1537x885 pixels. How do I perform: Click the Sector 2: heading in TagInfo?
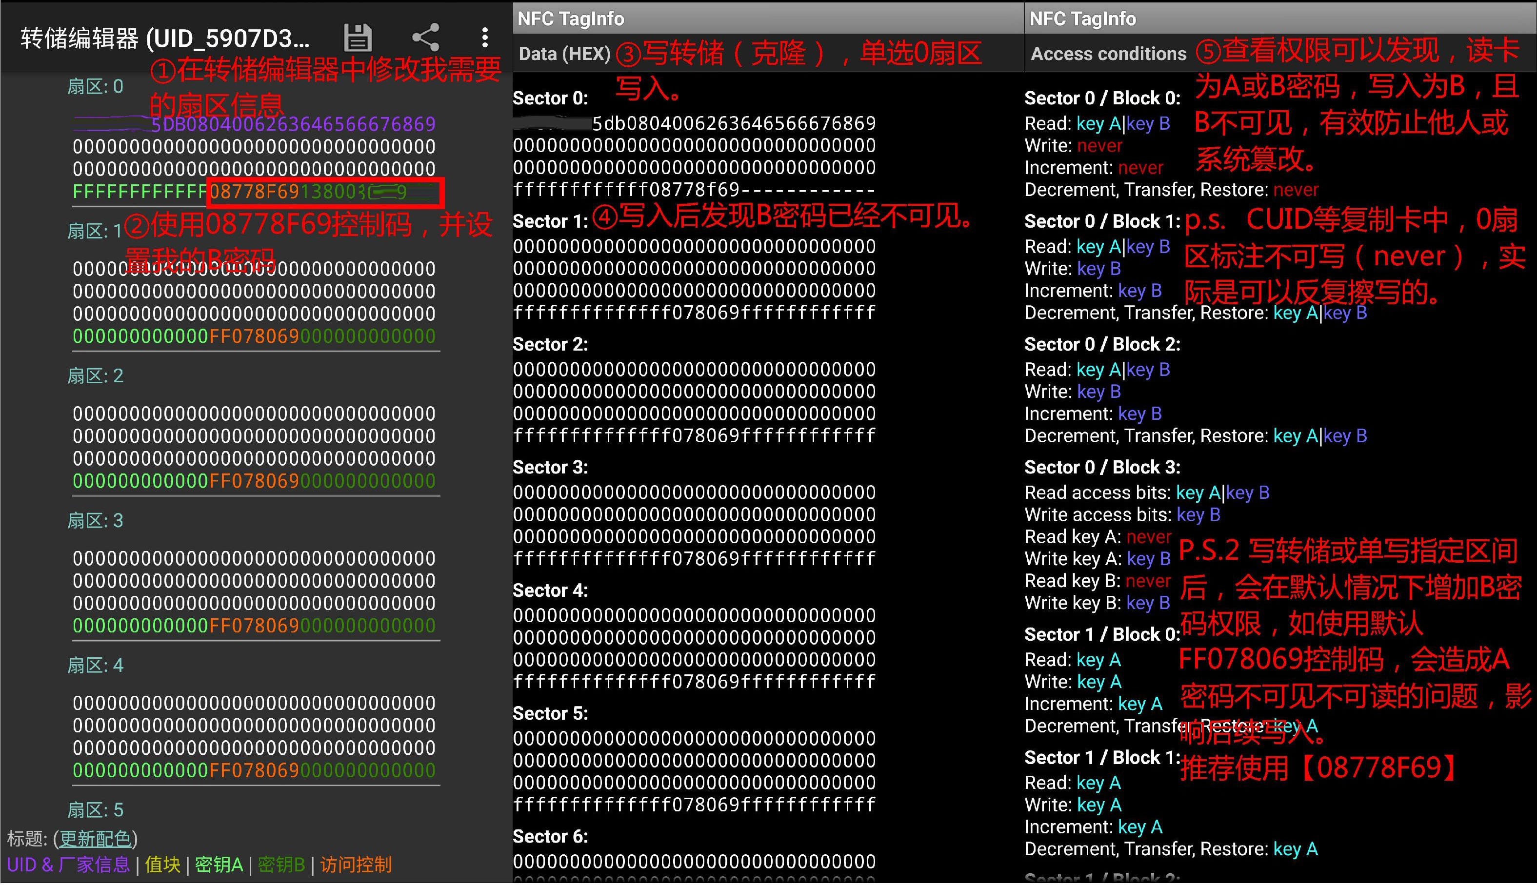point(550,345)
